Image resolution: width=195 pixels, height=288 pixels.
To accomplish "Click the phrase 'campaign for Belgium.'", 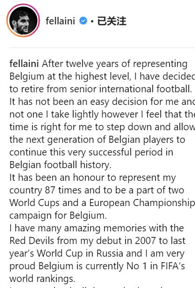I will point(58,215).
